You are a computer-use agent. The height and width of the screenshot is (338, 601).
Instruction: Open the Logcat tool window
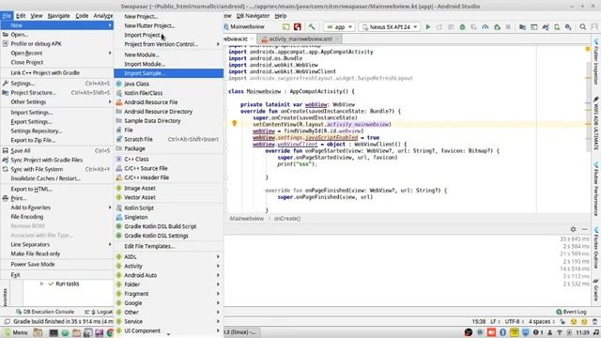tap(99, 312)
